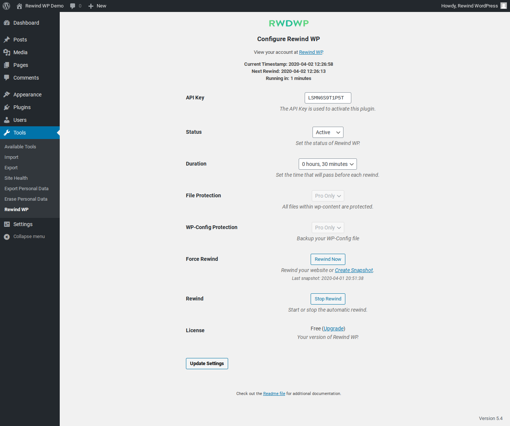Click the plus icon next to New
Image resolution: width=510 pixels, height=426 pixels.
[91, 6]
